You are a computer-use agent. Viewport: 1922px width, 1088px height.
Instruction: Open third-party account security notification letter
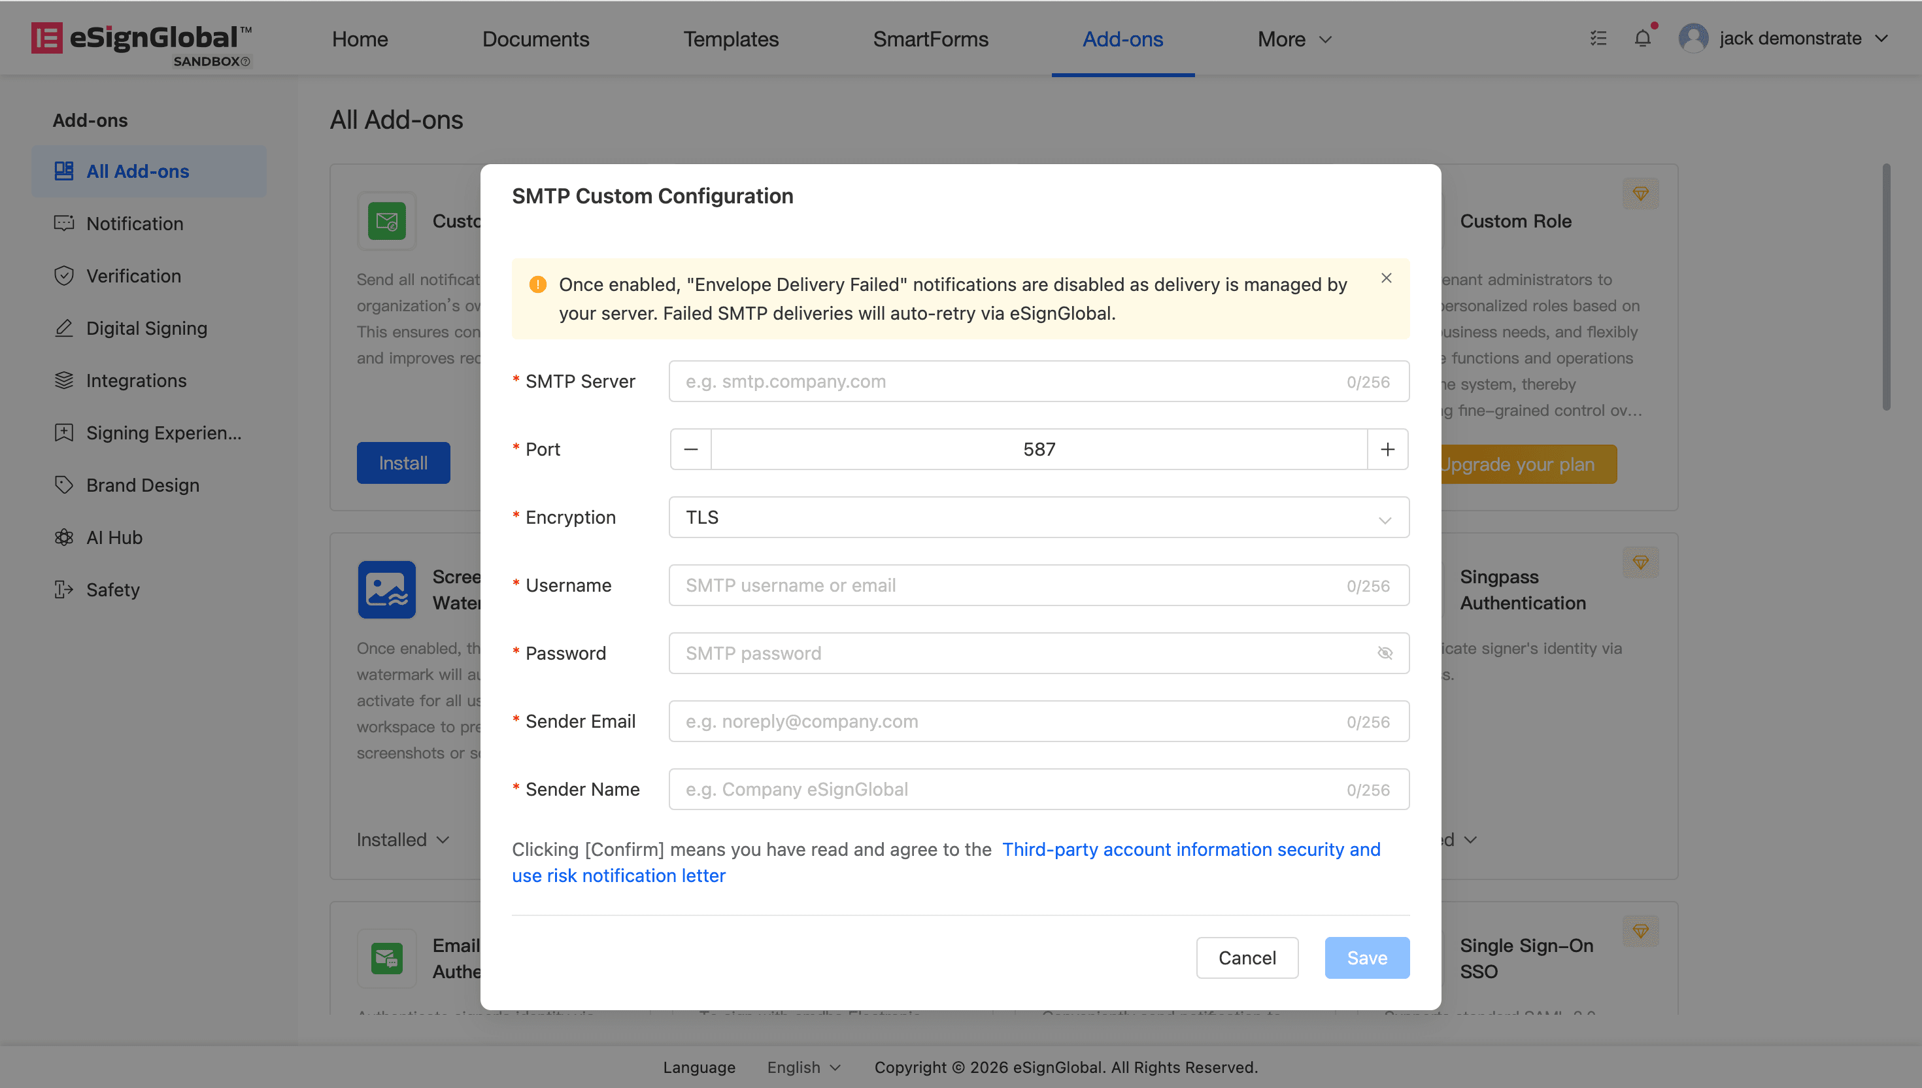[946, 862]
